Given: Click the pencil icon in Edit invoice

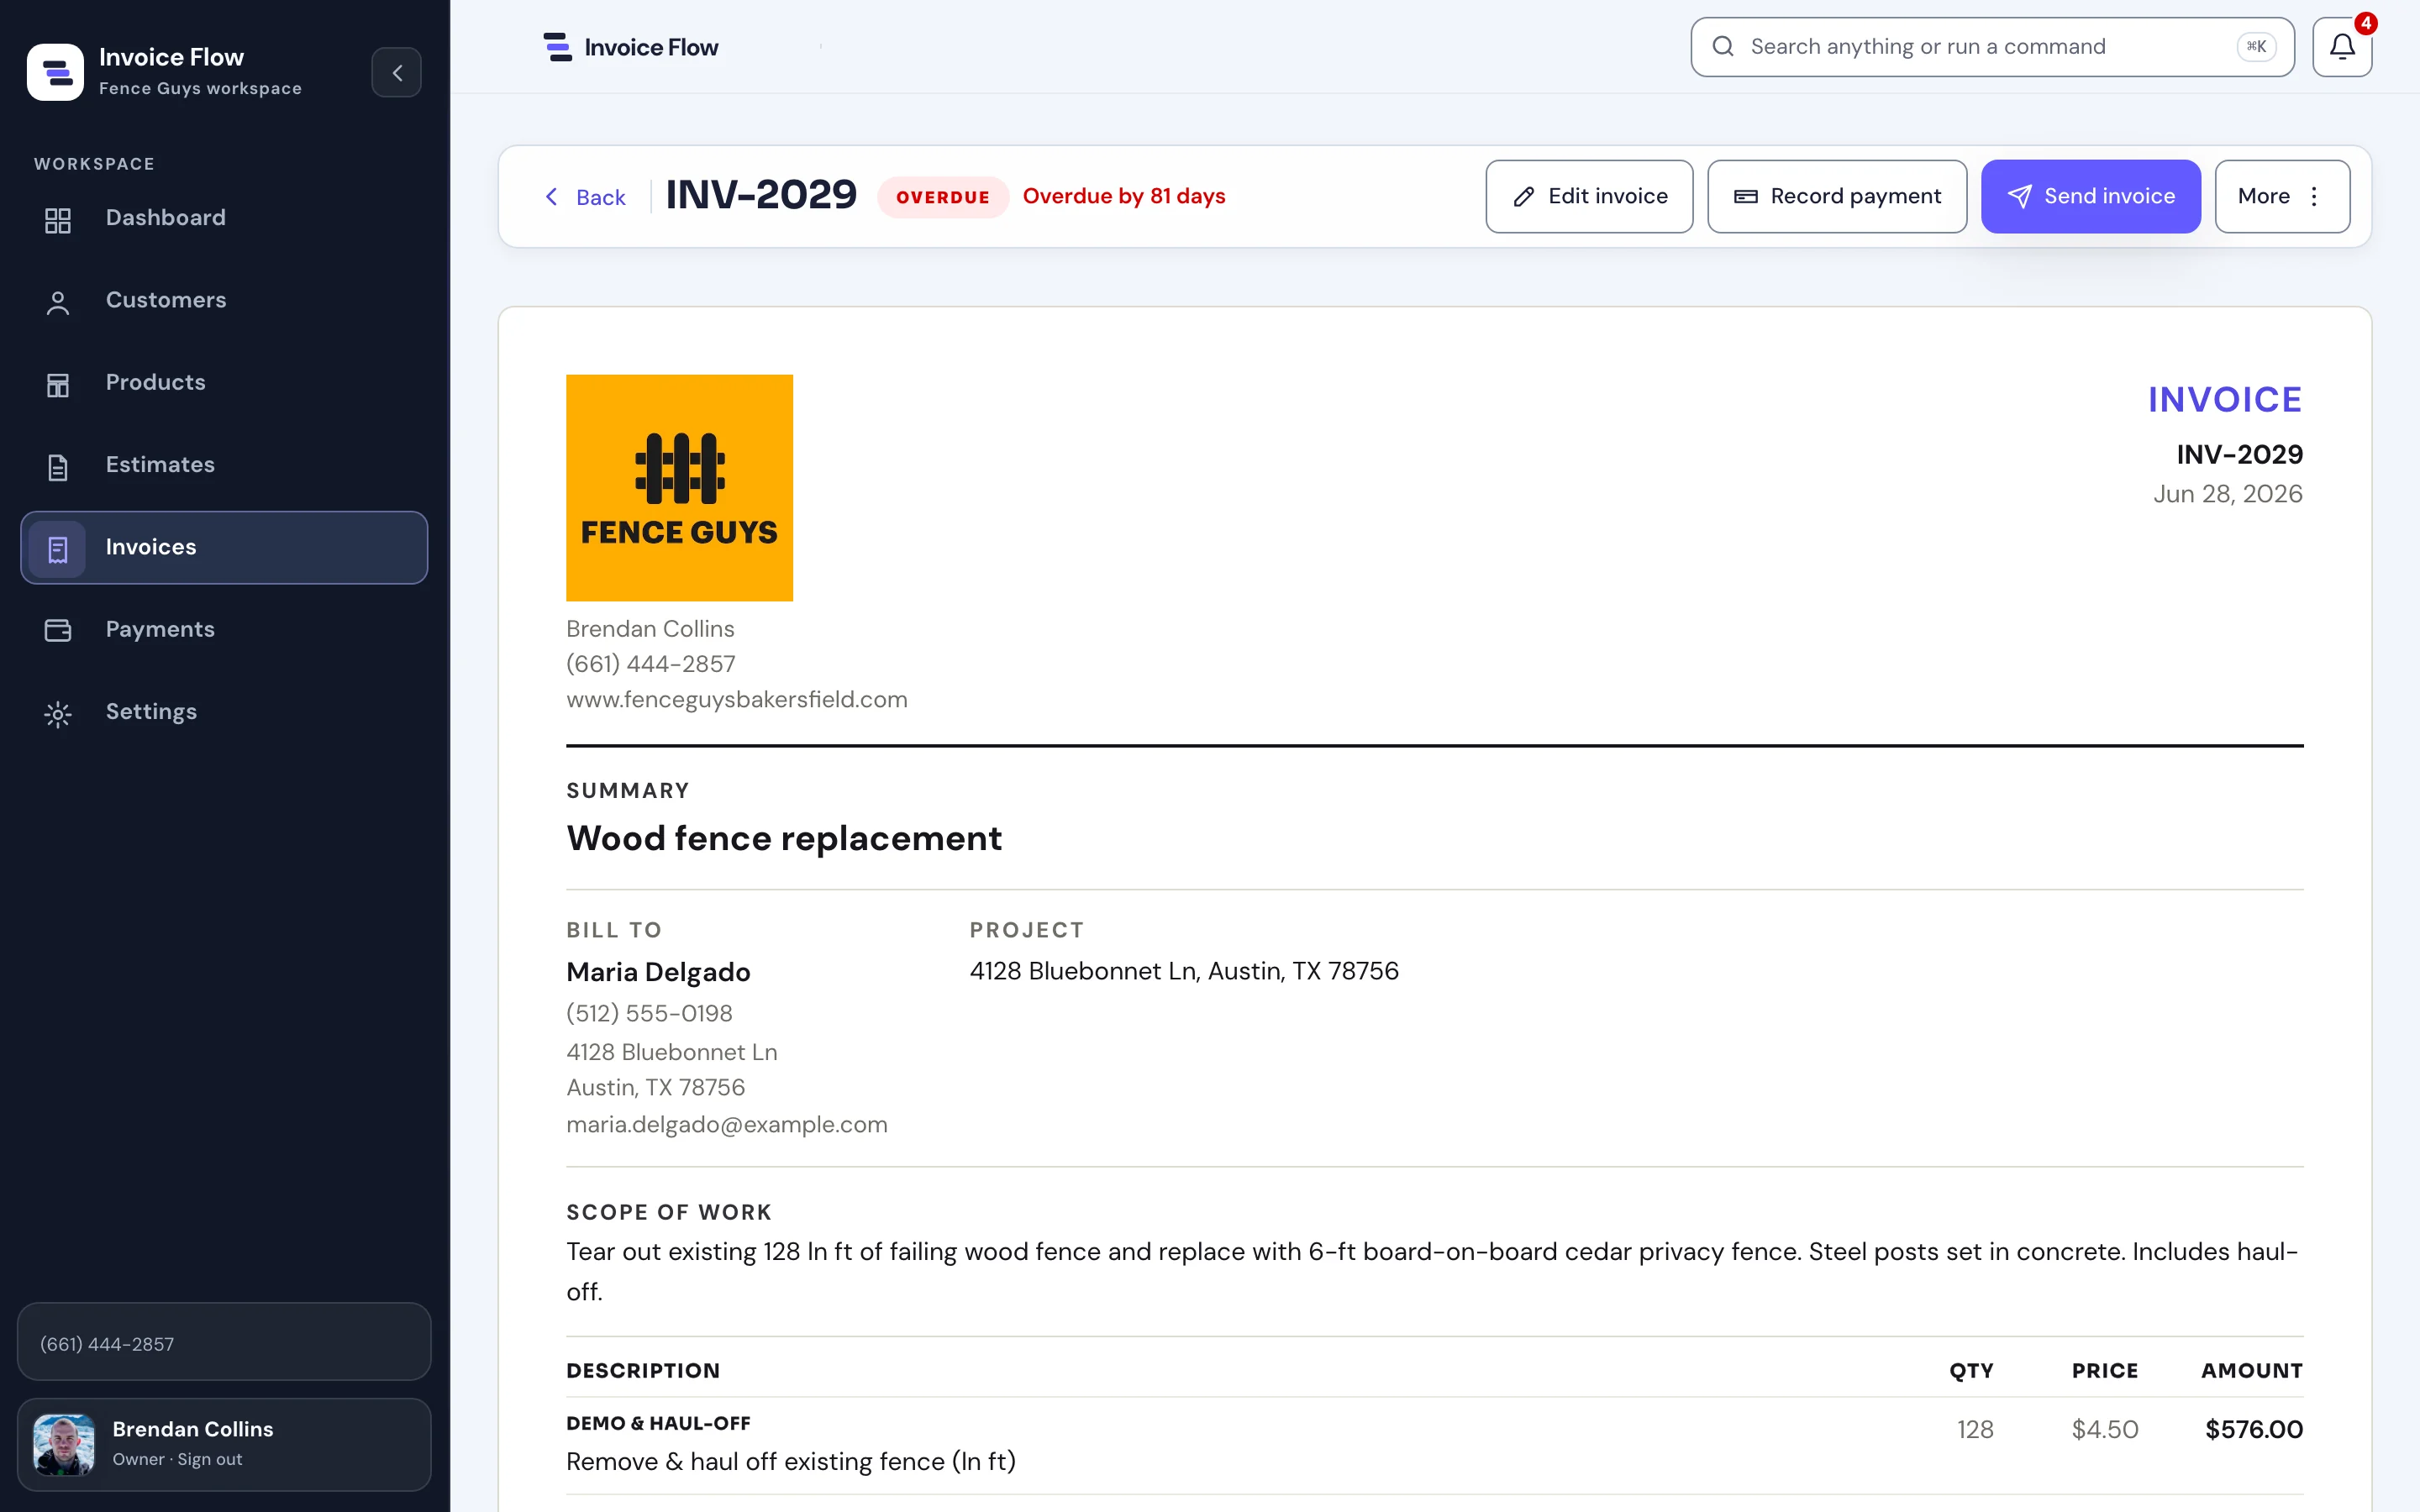Looking at the screenshot, I should (x=1523, y=197).
